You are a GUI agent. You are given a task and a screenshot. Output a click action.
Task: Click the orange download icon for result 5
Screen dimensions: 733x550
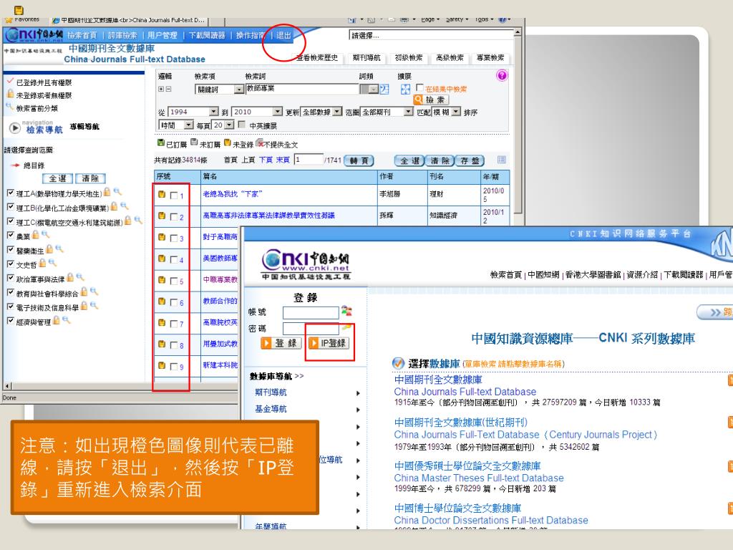pos(161,280)
